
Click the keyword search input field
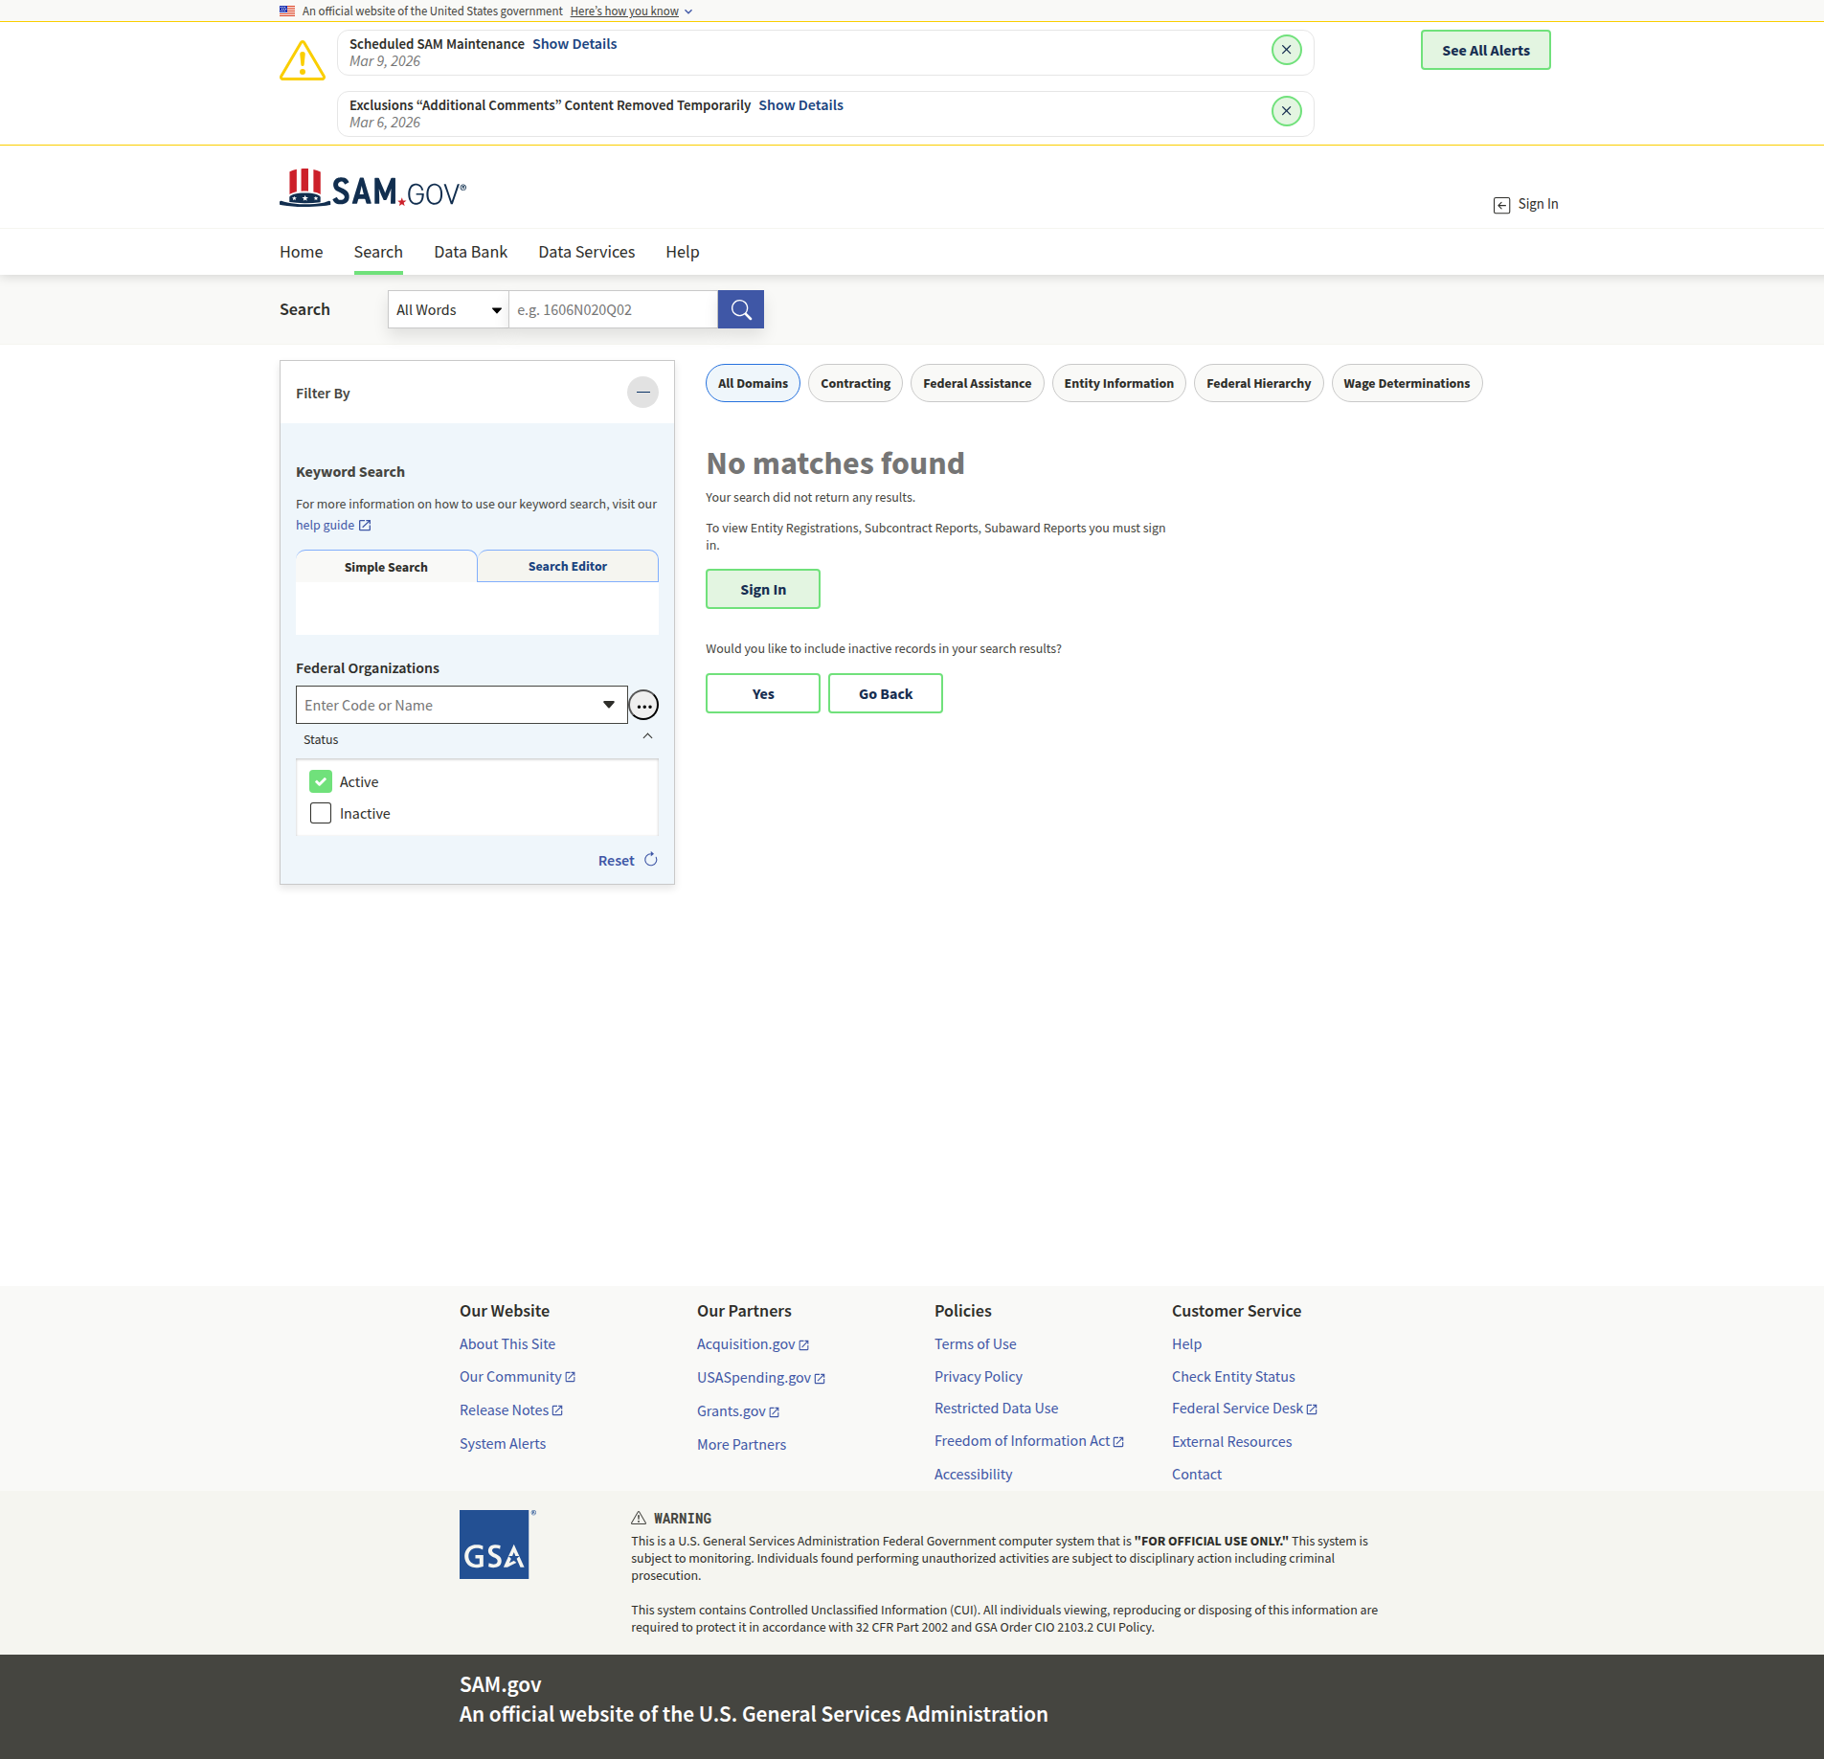click(613, 310)
